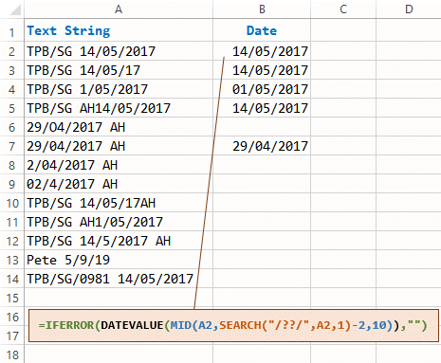The width and height of the screenshot is (441, 363).
Task: Select date cell B2 '14/05/2017'
Action: 262,51
